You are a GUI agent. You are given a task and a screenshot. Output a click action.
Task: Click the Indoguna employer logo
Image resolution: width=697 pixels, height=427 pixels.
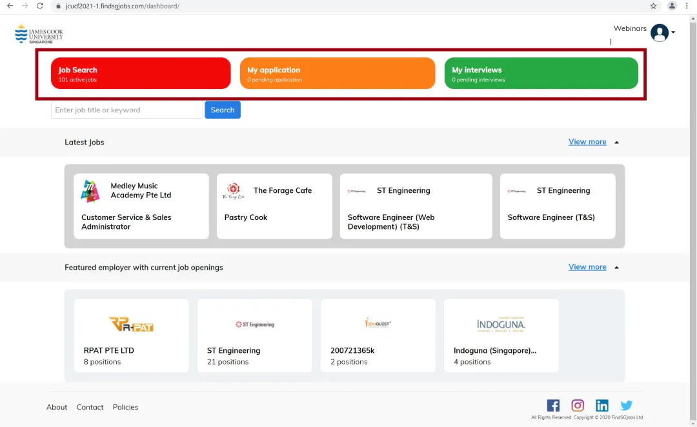tap(501, 324)
